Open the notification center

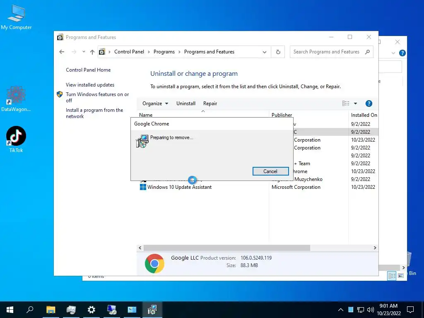pos(410,310)
